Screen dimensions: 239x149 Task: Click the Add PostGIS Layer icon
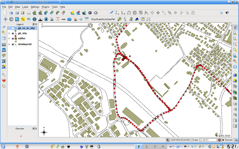pyautogui.click(x=46, y=13)
